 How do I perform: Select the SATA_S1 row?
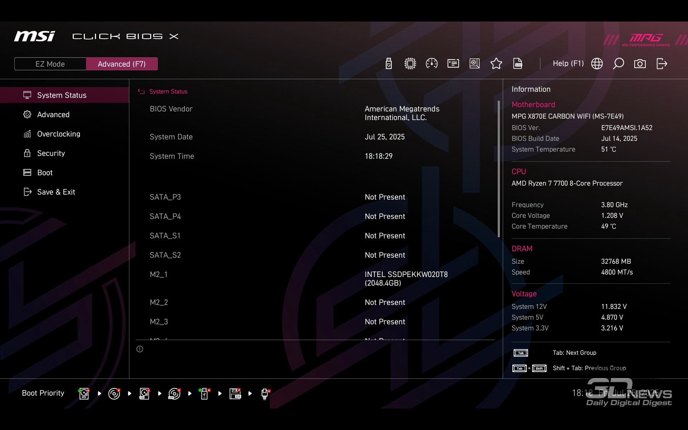[315, 236]
